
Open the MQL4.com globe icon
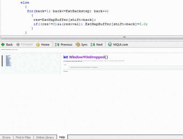110,44
